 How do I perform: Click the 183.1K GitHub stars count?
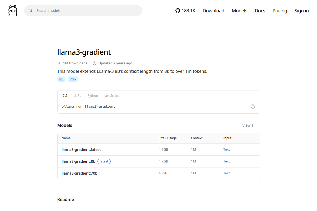(189, 11)
